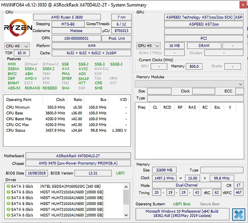Click the UEFI Boot label
248x223 pixels.
tap(182, 204)
